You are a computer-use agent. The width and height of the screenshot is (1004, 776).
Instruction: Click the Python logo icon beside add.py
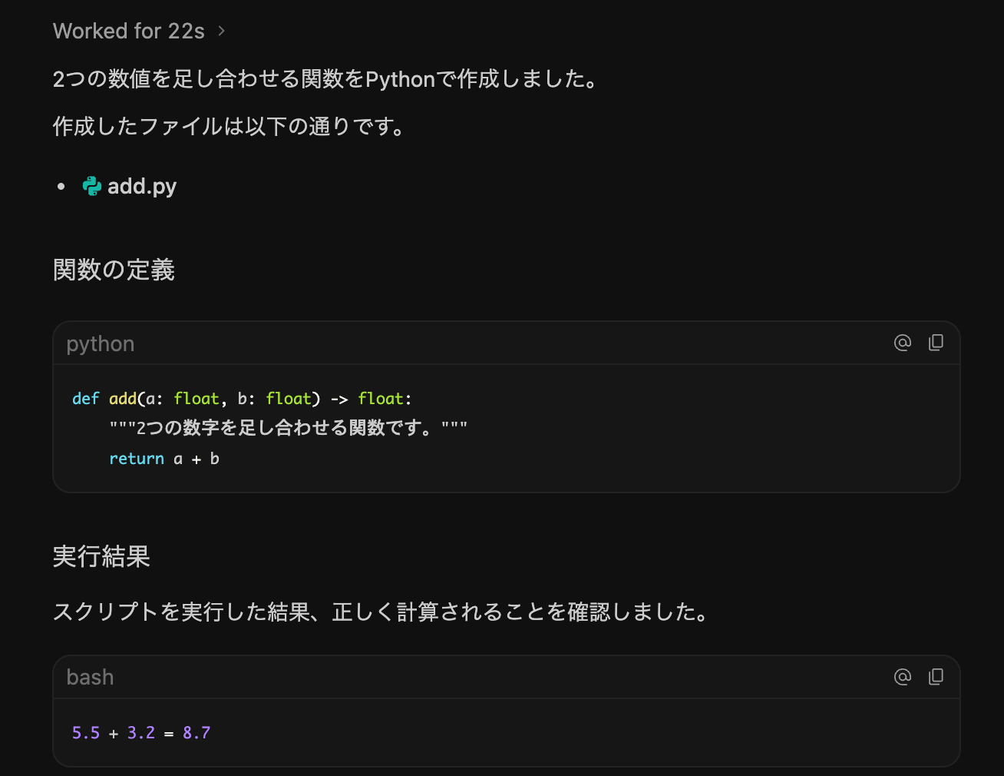point(92,186)
